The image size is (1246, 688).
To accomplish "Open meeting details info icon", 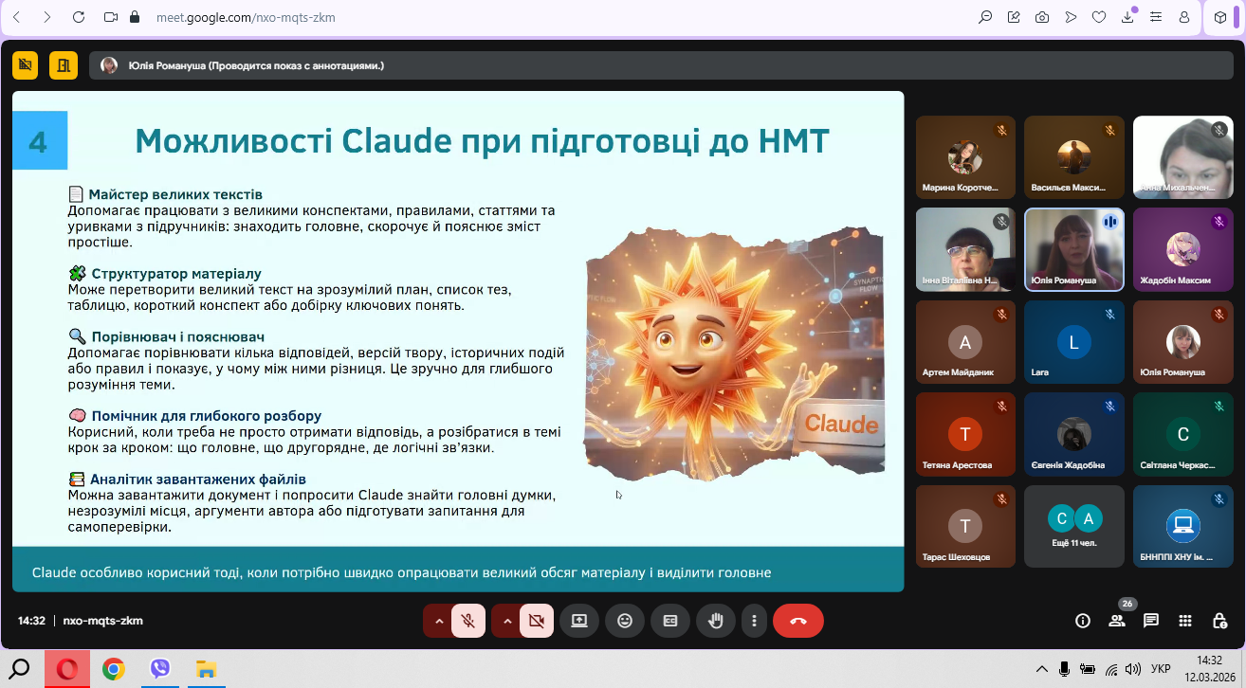I will [1082, 621].
